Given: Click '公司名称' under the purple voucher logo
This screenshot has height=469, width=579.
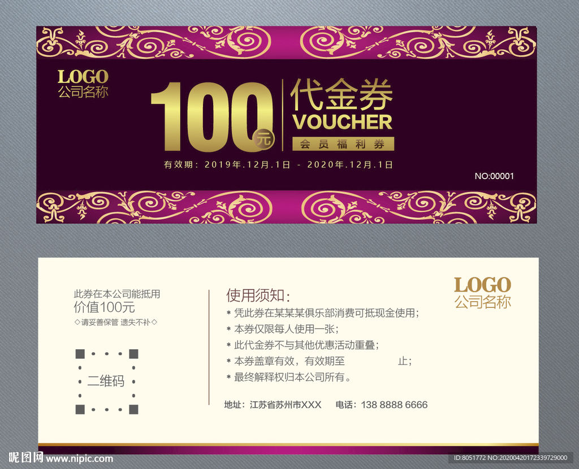Looking at the screenshot, I should [83, 92].
